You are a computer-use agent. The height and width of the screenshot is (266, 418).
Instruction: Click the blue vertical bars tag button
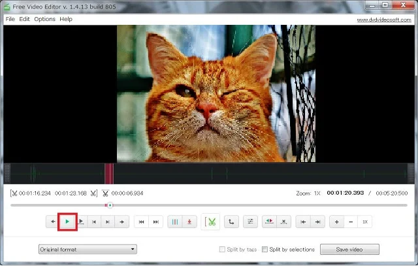coord(175,222)
